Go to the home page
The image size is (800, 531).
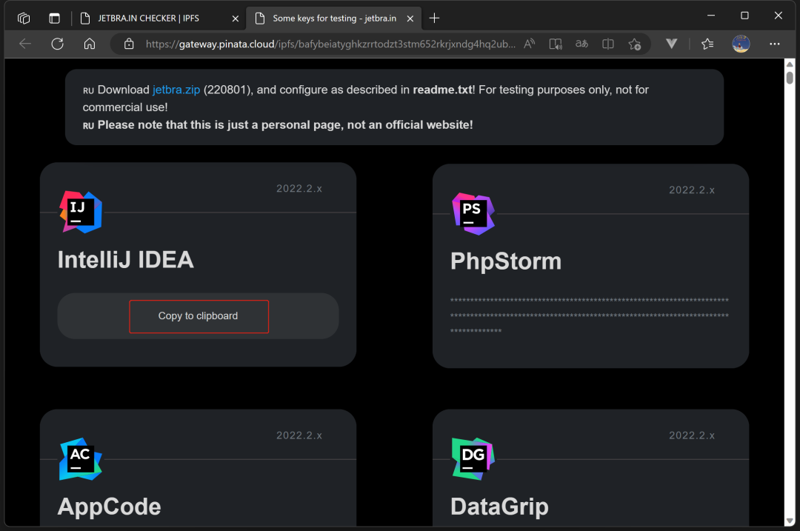click(x=90, y=44)
